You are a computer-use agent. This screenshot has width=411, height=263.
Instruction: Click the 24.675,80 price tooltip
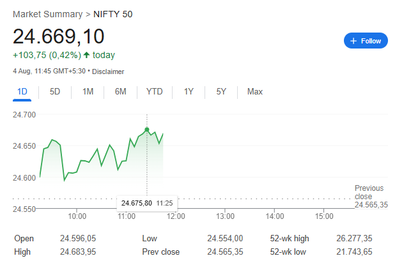(137, 203)
